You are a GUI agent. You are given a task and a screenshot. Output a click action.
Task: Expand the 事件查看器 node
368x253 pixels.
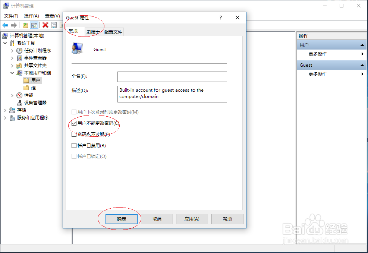point(12,58)
